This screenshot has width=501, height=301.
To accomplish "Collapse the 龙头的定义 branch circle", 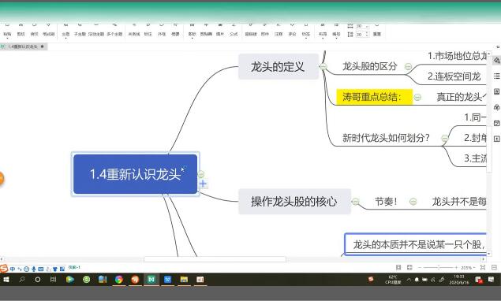I will [x=323, y=66].
